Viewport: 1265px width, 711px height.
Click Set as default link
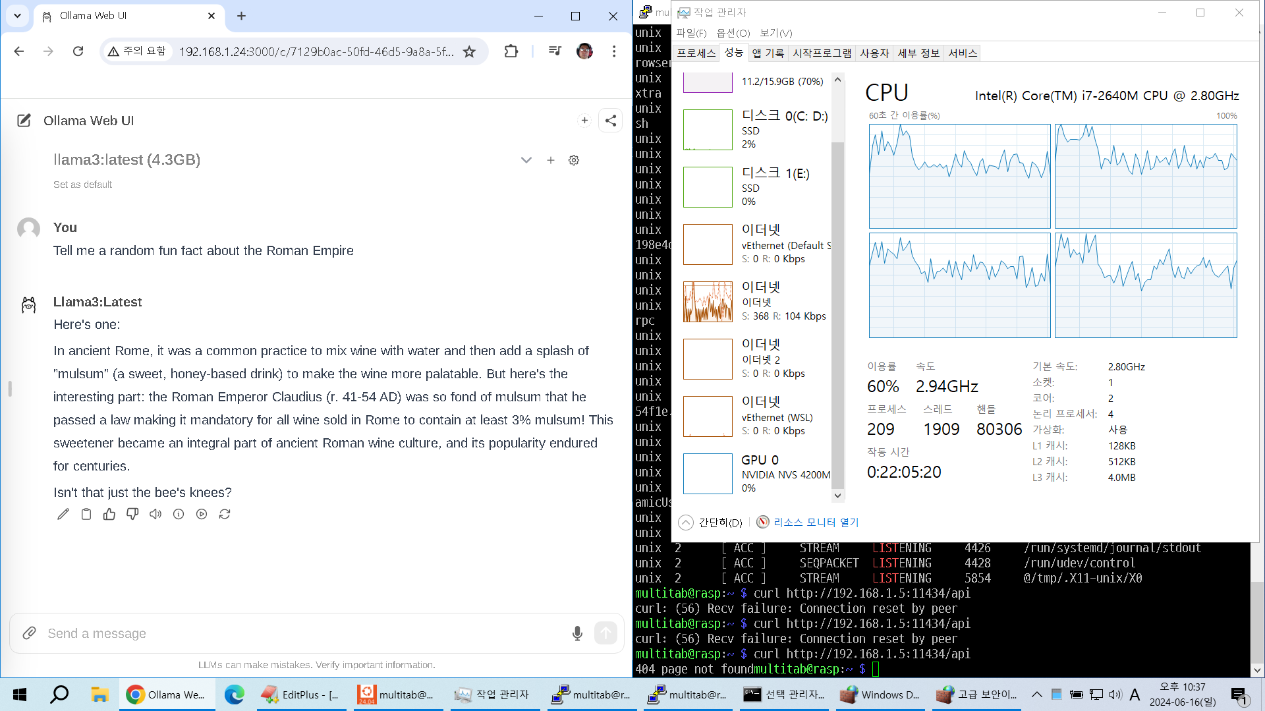82,185
